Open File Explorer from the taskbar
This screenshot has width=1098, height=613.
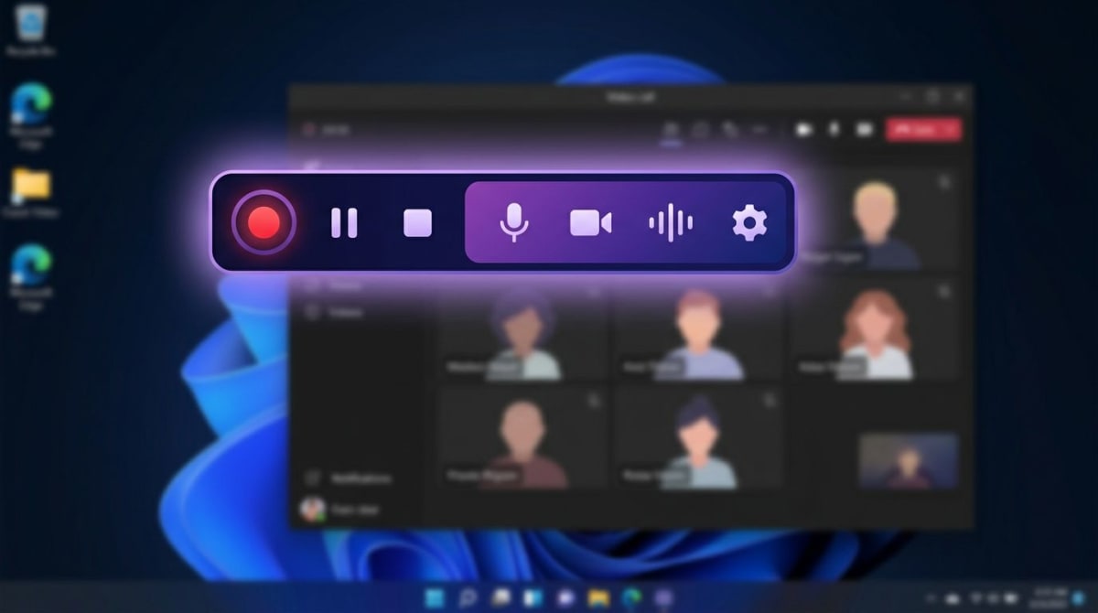click(598, 597)
